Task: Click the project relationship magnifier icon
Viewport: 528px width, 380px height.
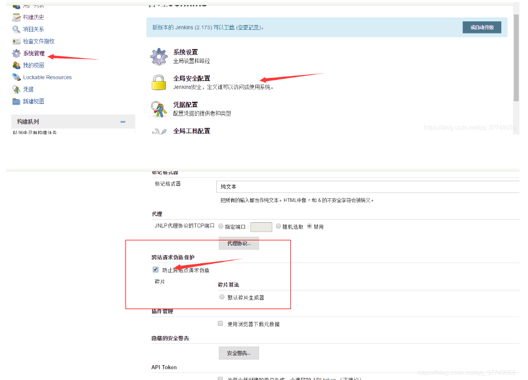Action: (16, 29)
